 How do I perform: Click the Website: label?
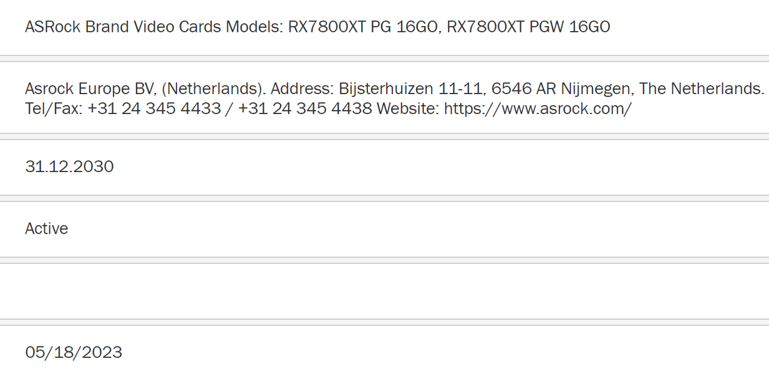[408, 108]
